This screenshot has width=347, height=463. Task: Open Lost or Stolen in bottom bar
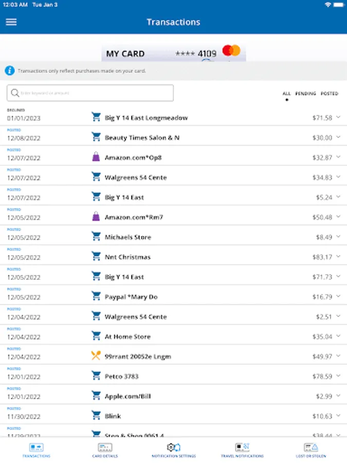[311, 450]
